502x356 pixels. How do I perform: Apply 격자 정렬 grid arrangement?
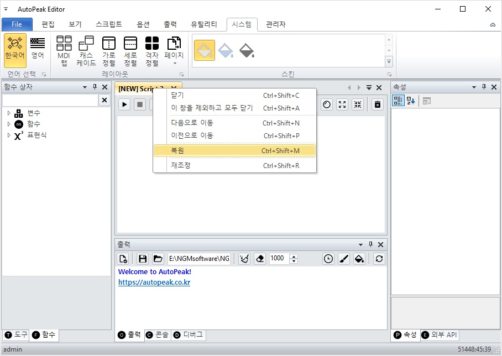click(152, 50)
